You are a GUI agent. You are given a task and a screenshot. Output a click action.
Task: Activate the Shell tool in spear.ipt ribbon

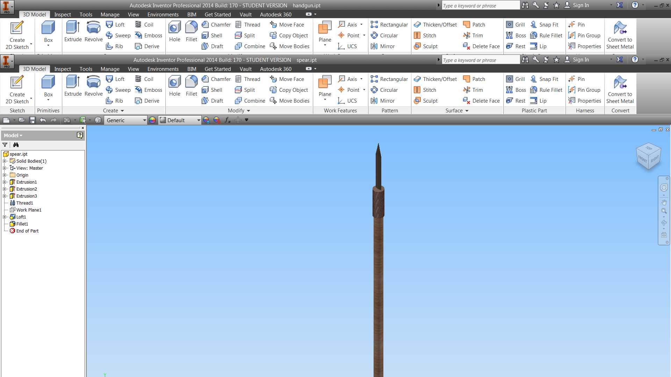(x=212, y=90)
